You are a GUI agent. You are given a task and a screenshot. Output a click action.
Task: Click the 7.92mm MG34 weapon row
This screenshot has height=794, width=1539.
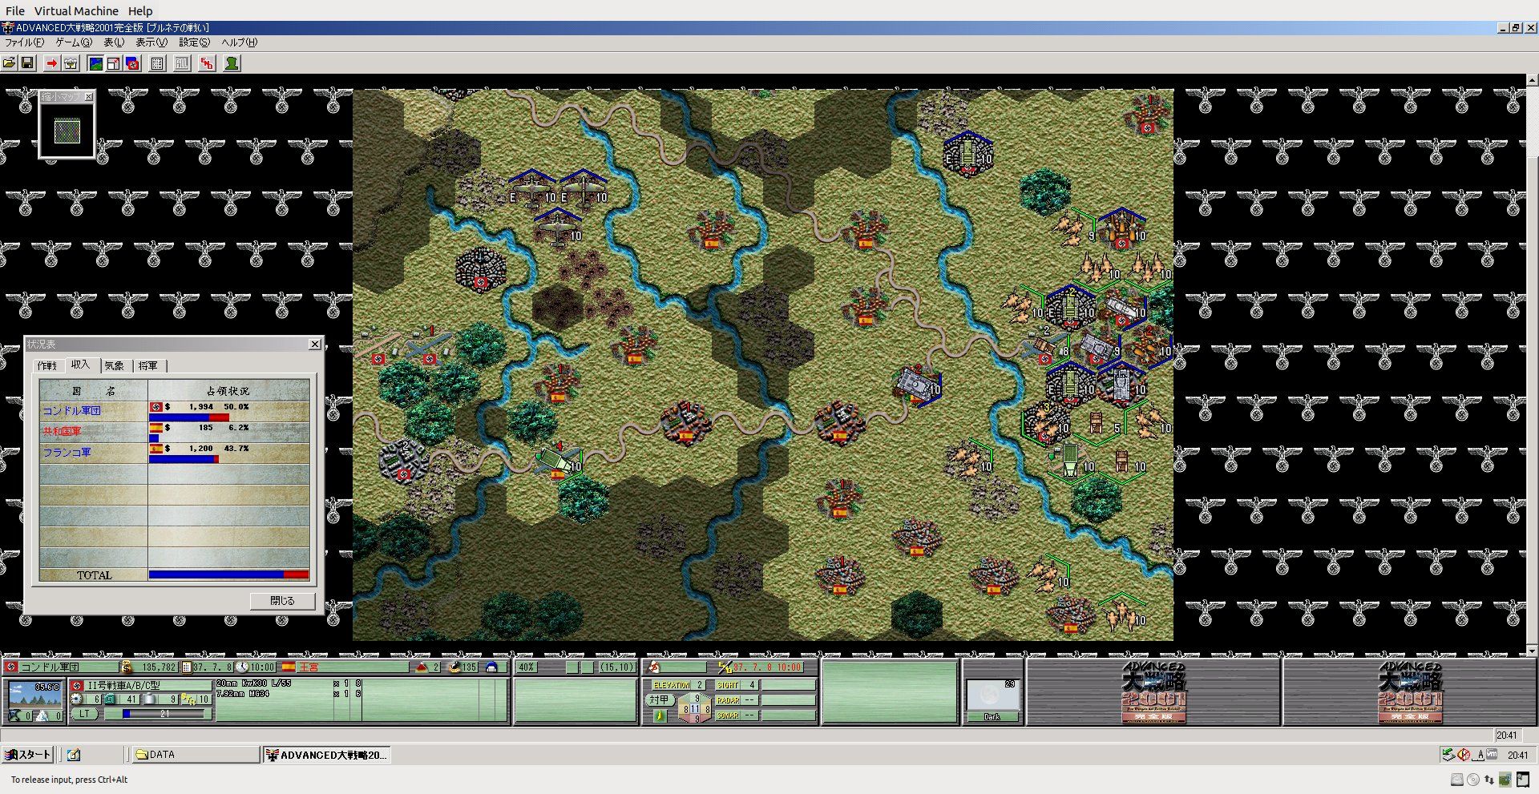pyautogui.click(x=289, y=694)
